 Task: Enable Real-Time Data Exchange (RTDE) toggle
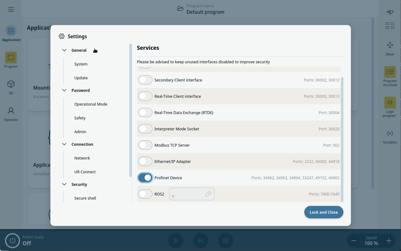[x=145, y=112]
